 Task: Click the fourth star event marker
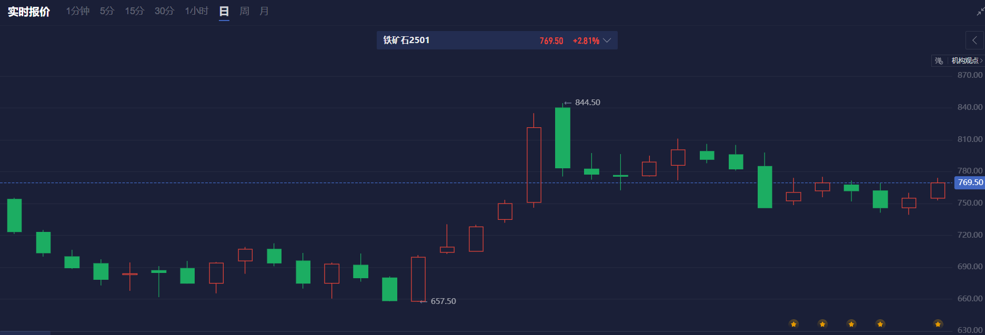(880, 324)
